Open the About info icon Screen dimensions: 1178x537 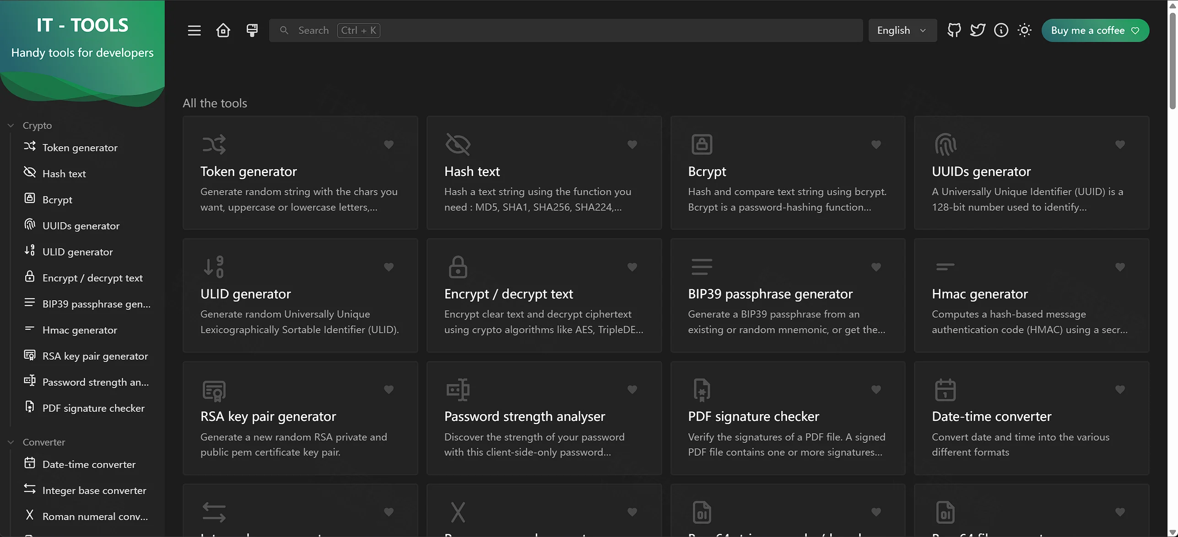pos(1001,30)
